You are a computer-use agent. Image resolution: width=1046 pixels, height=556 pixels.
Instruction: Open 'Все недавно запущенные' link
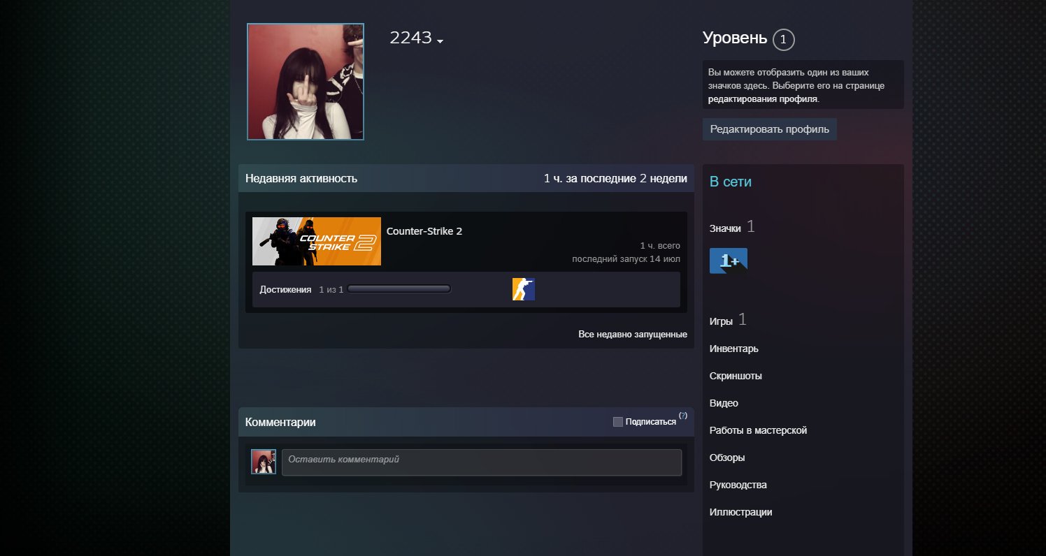click(x=633, y=335)
